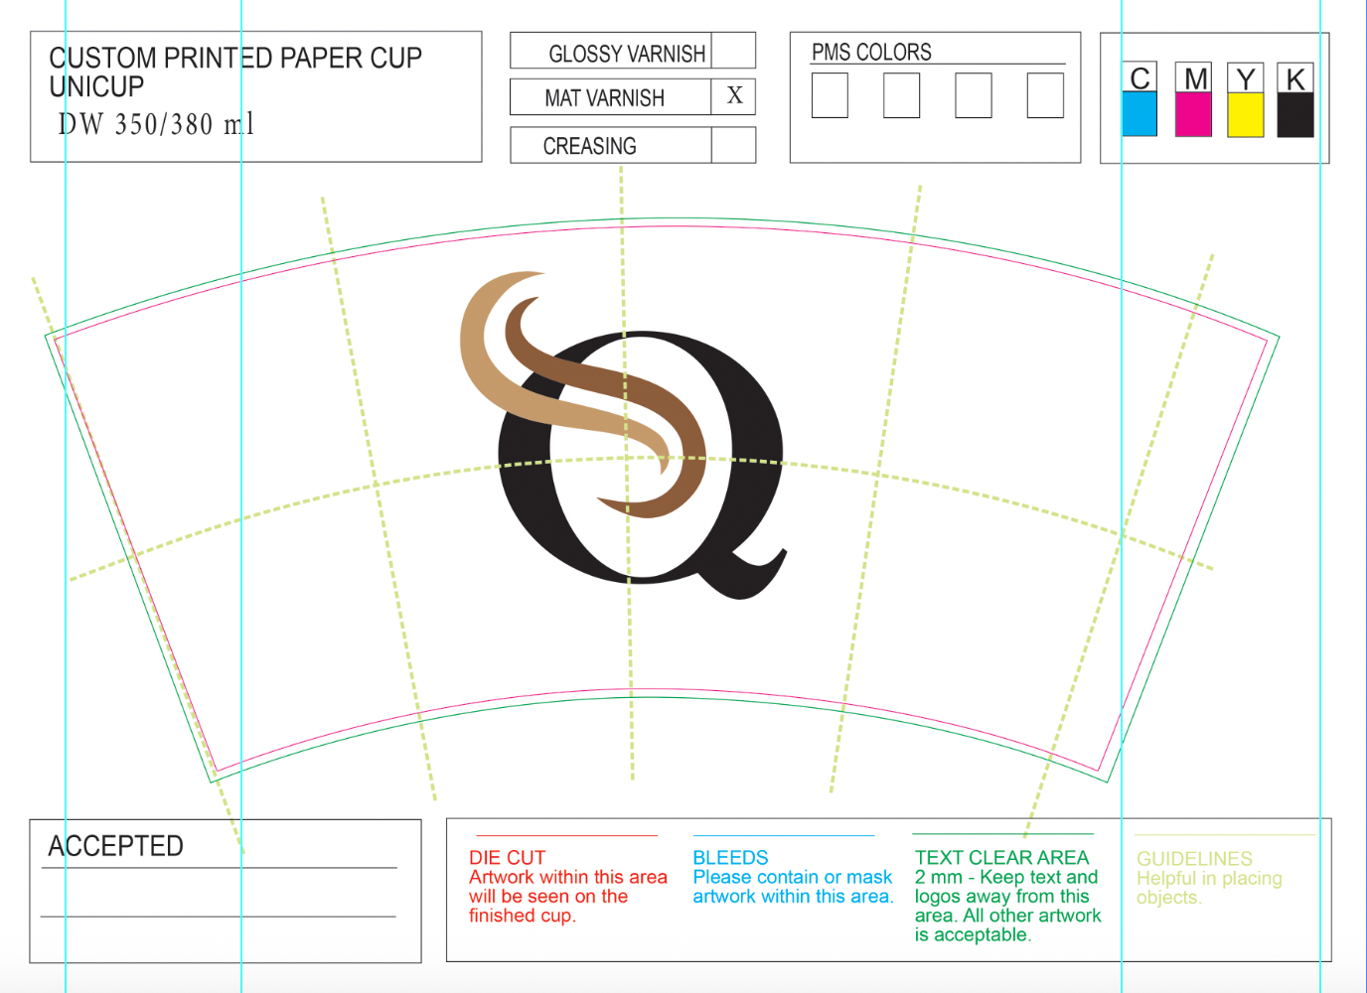Click the Custom Printed Paper Cup title

(x=235, y=59)
